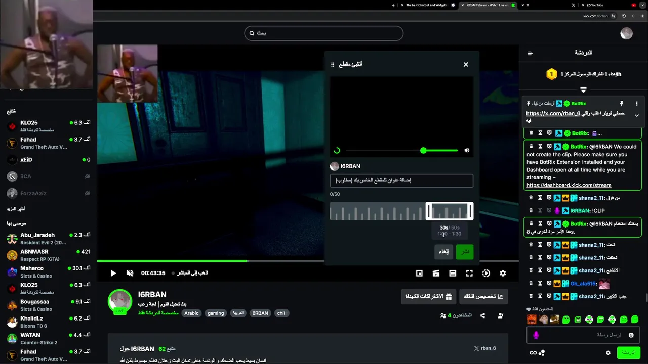The width and height of the screenshot is (648, 364).
Task: Open the rban_6 X profile link
Action: click(x=485, y=348)
